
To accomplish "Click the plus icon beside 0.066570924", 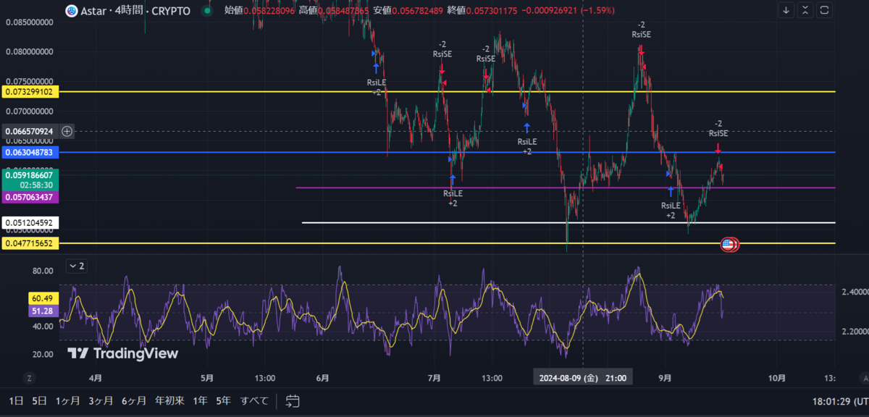I will (x=67, y=131).
